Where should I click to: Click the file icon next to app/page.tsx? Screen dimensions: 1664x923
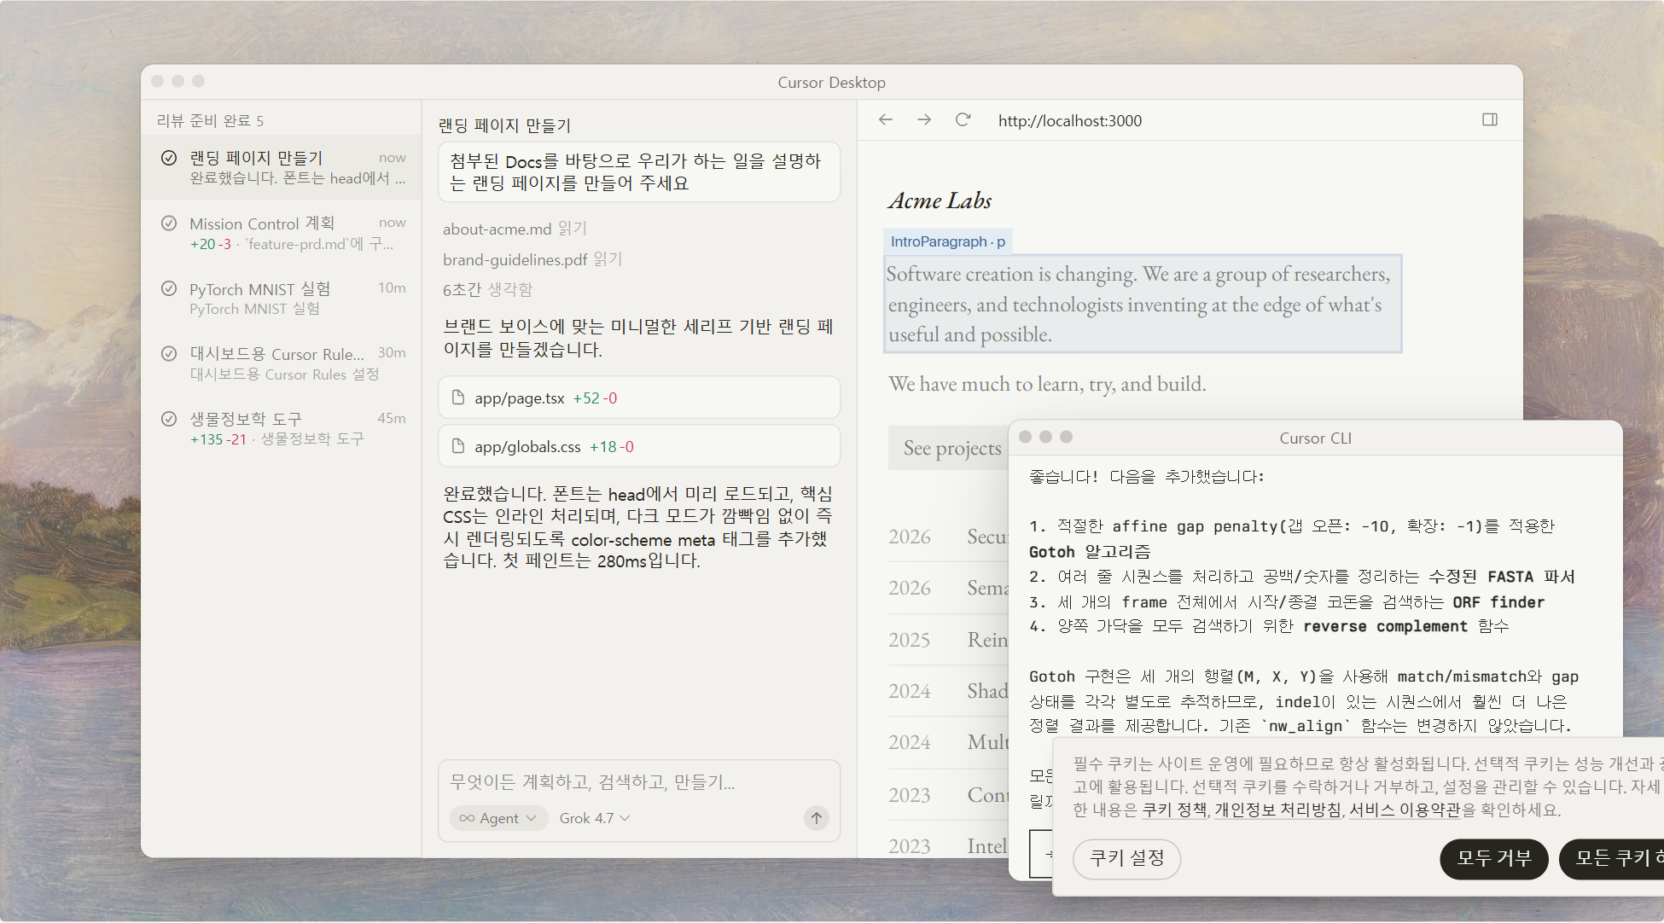pyautogui.click(x=458, y=398)
